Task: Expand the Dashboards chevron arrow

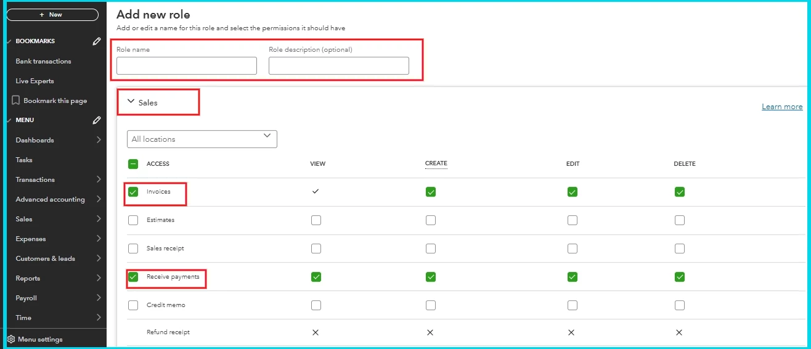Action: (x=99, y=140)
